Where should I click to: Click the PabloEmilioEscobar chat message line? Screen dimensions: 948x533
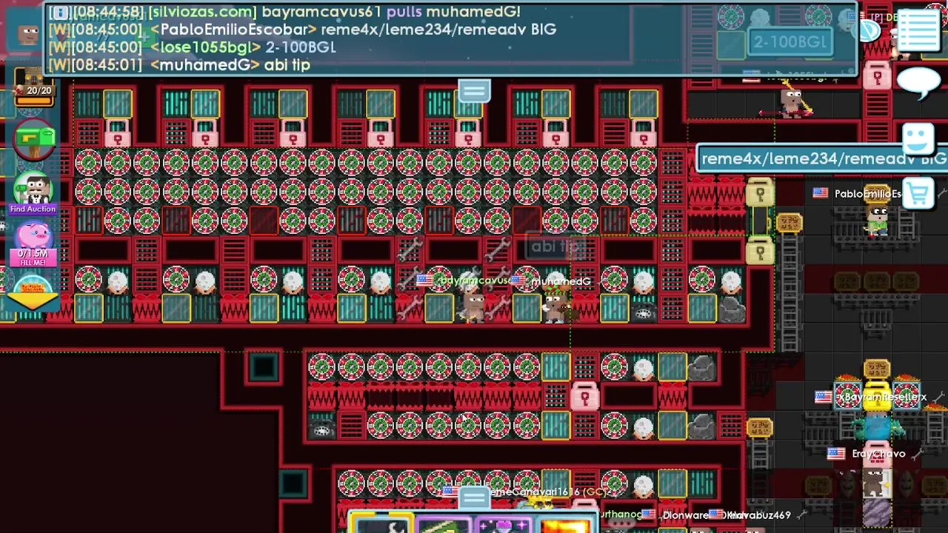coord(302,30)
